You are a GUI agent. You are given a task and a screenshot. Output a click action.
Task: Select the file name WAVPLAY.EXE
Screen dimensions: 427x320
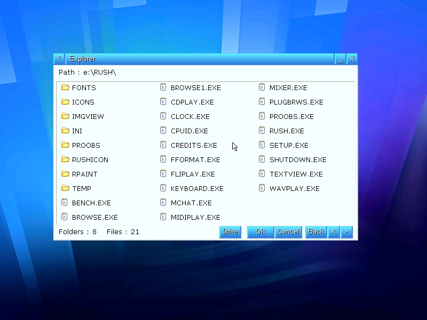[x=295, y=189]
